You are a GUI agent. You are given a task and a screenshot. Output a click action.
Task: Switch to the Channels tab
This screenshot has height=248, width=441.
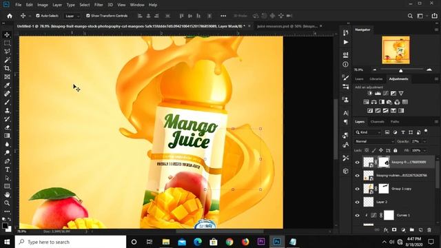click(377, 122)
